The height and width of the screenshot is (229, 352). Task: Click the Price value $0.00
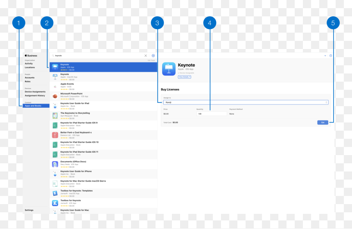coord(166,114)
